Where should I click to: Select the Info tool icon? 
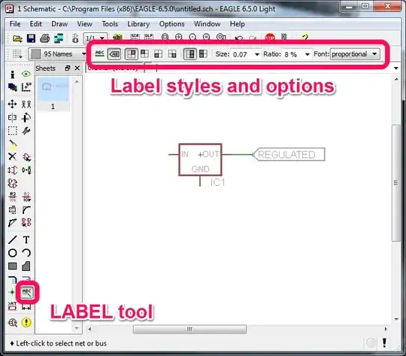(x=13, y=75)
